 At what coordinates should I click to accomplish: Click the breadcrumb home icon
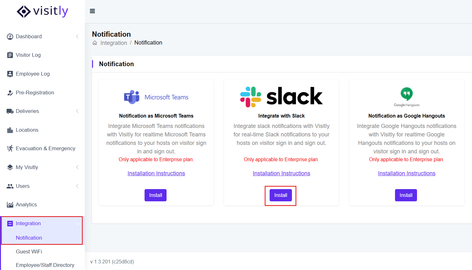[x=95, y=43]
